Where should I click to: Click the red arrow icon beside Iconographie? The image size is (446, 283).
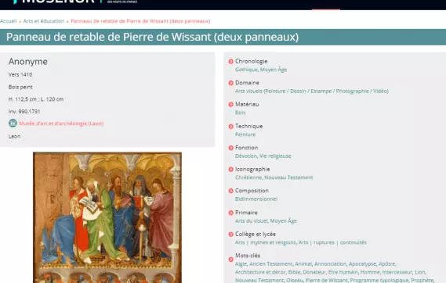pyautogui.click(x=230, y=170)
